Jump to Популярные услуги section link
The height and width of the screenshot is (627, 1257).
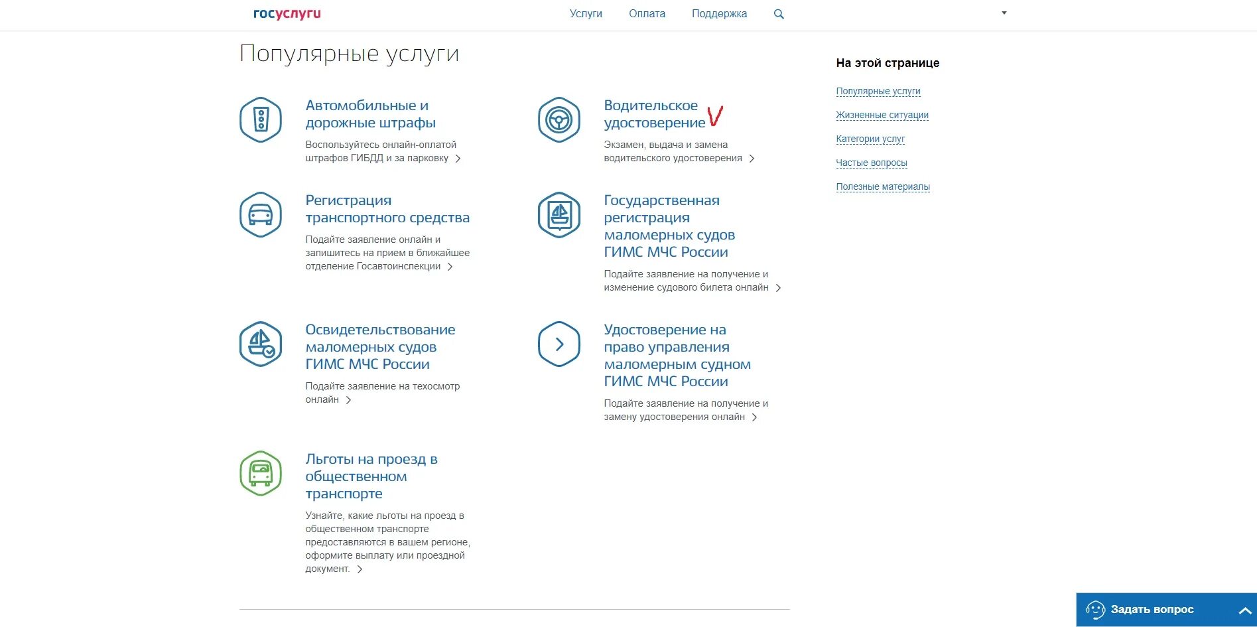tap(878, 92)
